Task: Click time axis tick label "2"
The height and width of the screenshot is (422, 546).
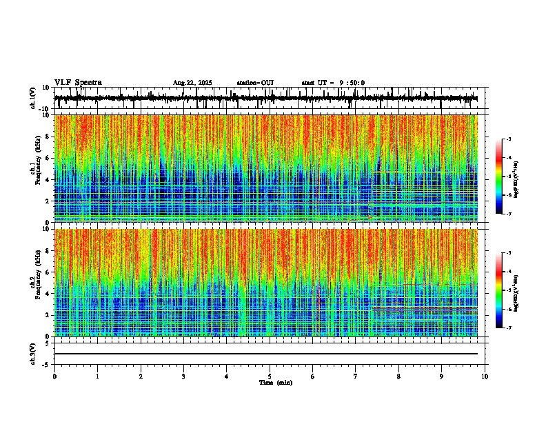Action: coord(141,376)
